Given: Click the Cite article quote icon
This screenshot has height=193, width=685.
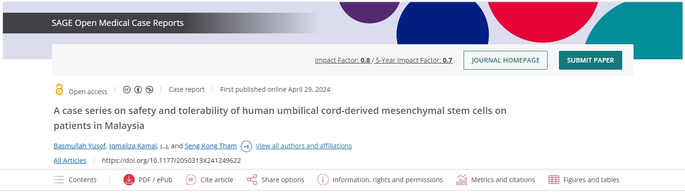Looking at the screenshot, I should 191,180.
